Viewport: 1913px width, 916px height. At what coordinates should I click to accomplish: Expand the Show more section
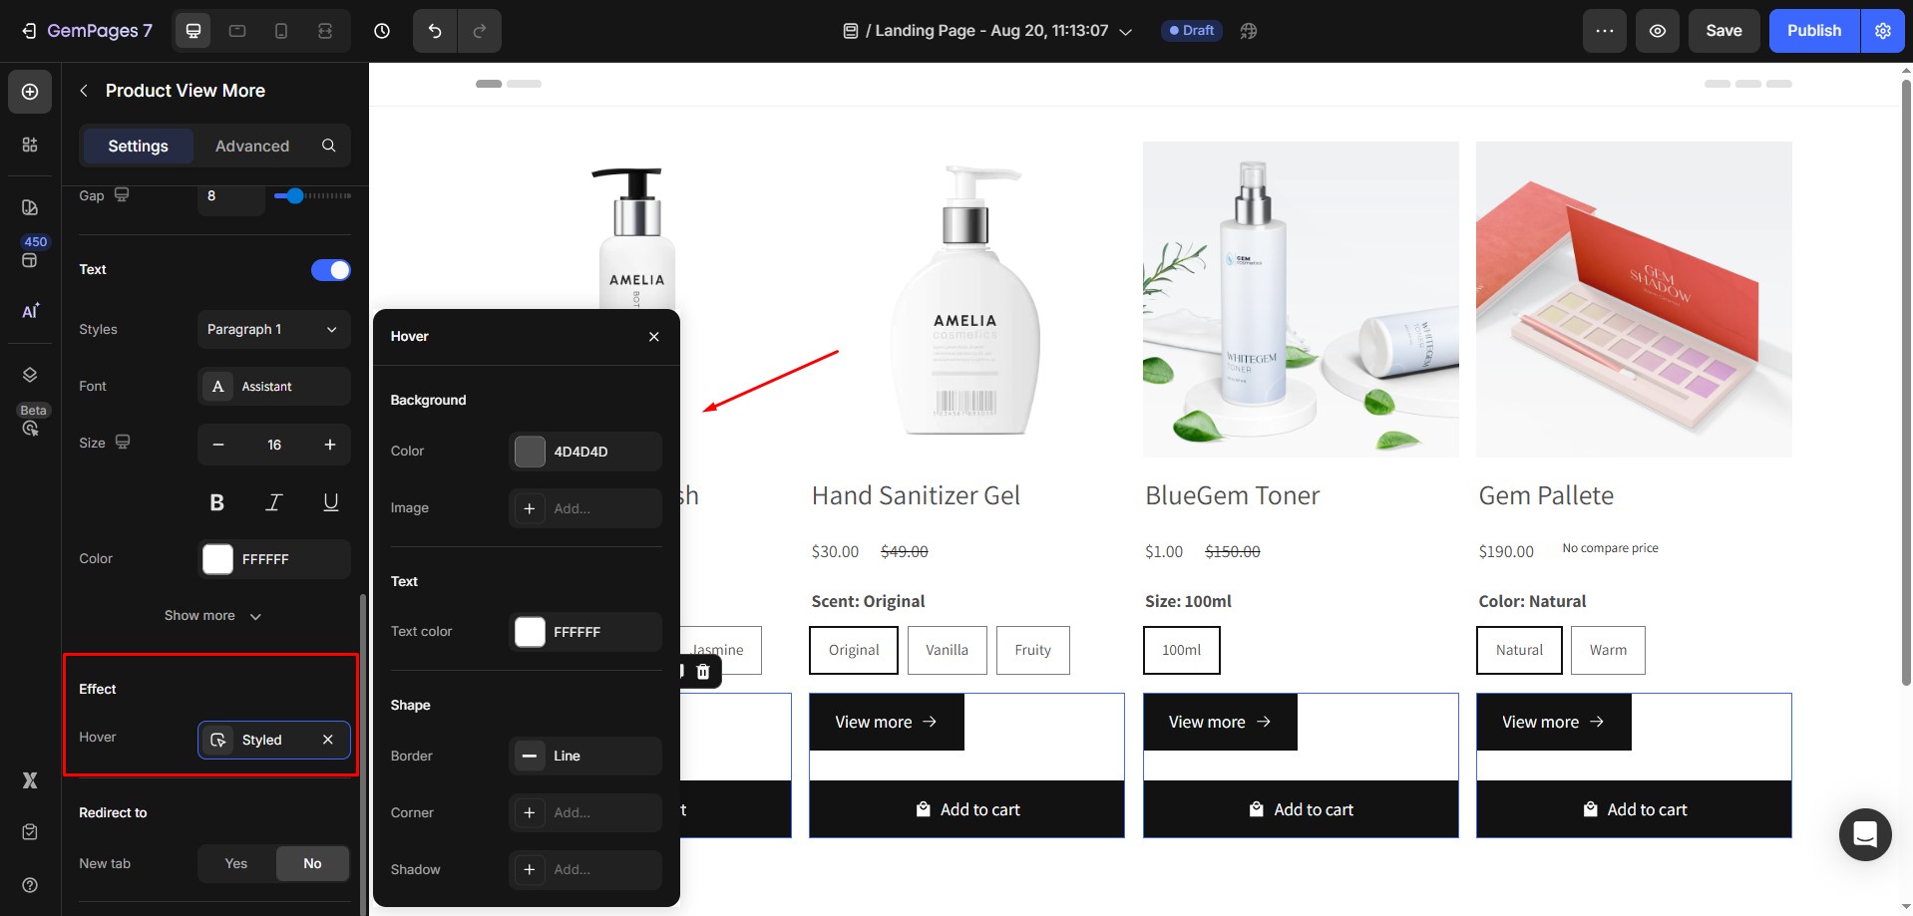212,615
